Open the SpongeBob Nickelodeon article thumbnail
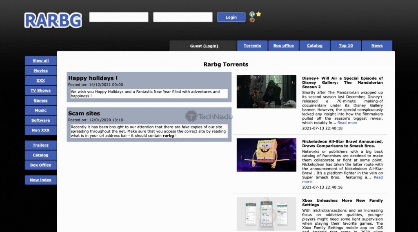418x232 pixels. 266,155
